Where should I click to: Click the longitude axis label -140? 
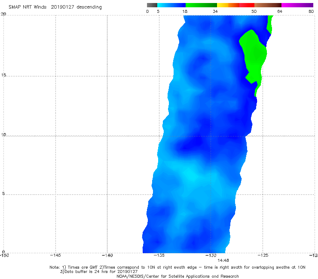(x=107, y=255)
